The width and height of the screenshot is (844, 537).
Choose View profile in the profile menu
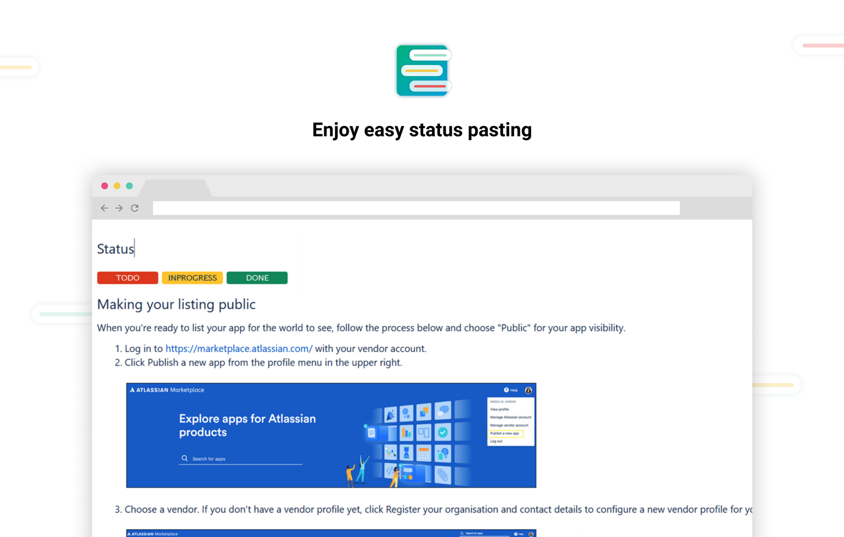[500, 409]
